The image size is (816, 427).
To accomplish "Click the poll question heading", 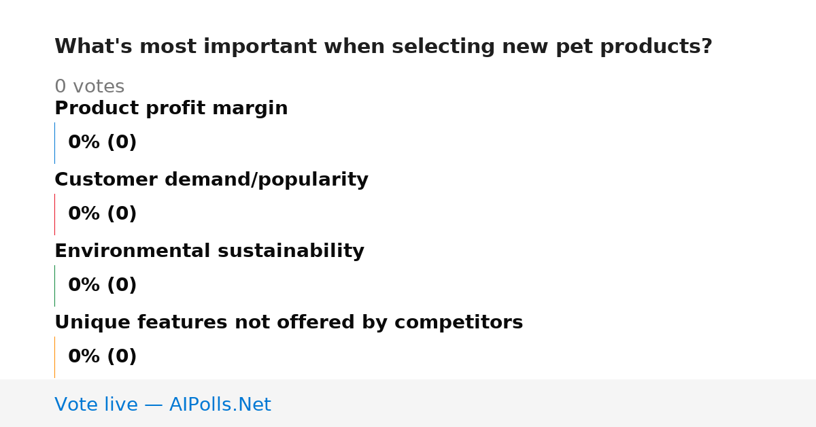I will (384, 46).
